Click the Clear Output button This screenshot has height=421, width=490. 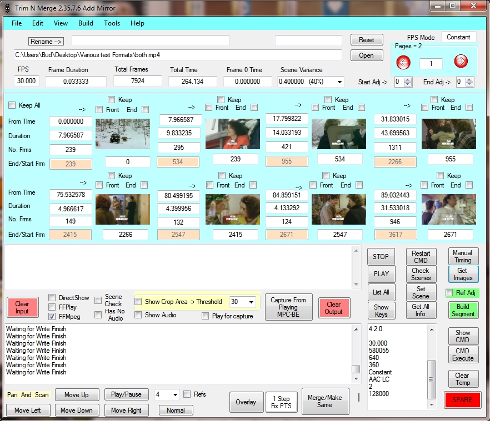(334, 308)
